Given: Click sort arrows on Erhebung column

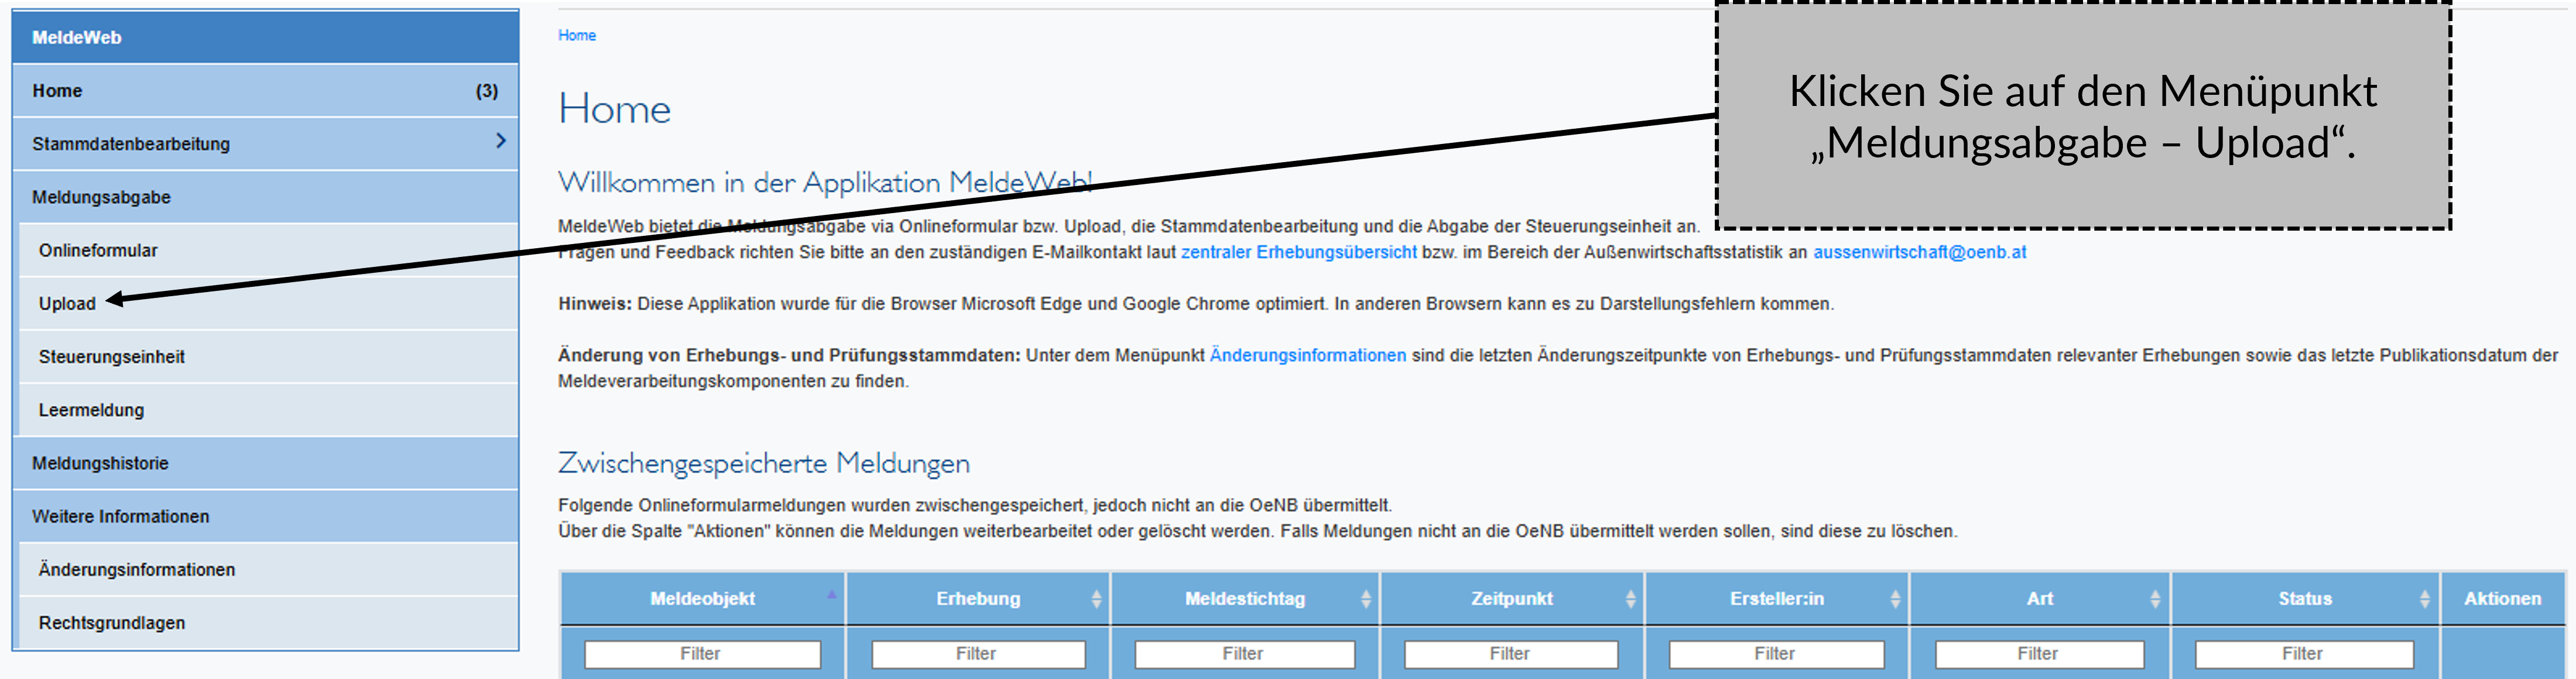Looking at the screenshot, I should tap(1096, 598).
